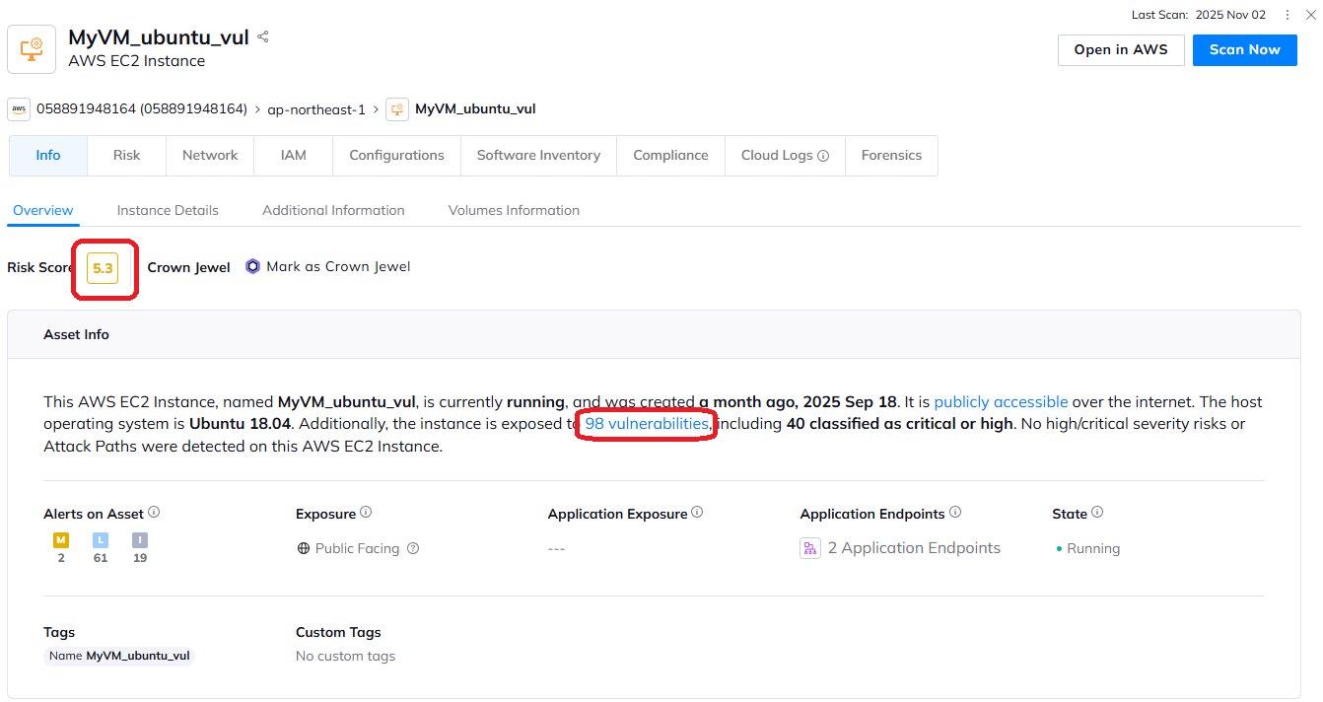
Task: Click the No custom tags text
Action: coord(345,656)
